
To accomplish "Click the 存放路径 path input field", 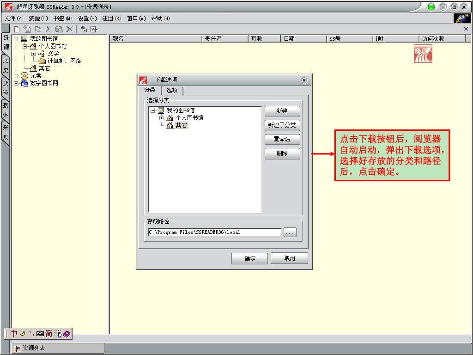I will coord(215,232).
